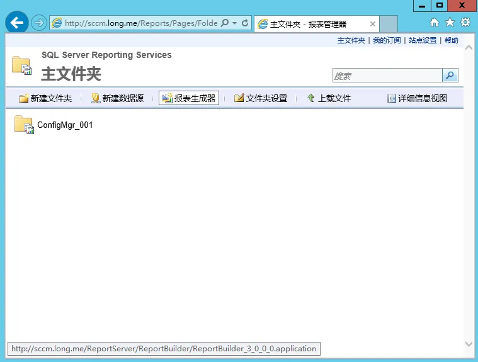Screen dimensions: 478x362
Task: Click the search magnifier button
Action: (450, 76)
